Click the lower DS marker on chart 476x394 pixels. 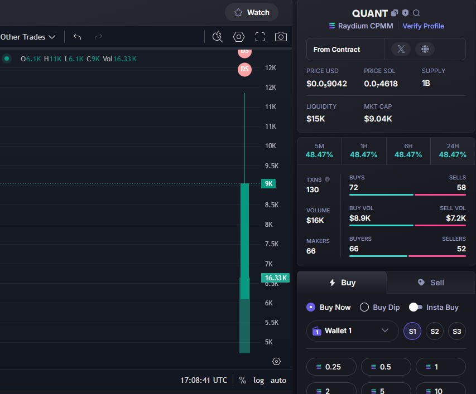[244, 69]
